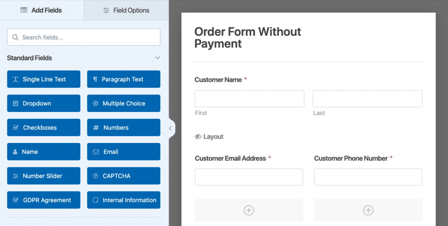Switch to the Add Fields tab
This screenshot has width=448, height=226.
click(42, 10)
